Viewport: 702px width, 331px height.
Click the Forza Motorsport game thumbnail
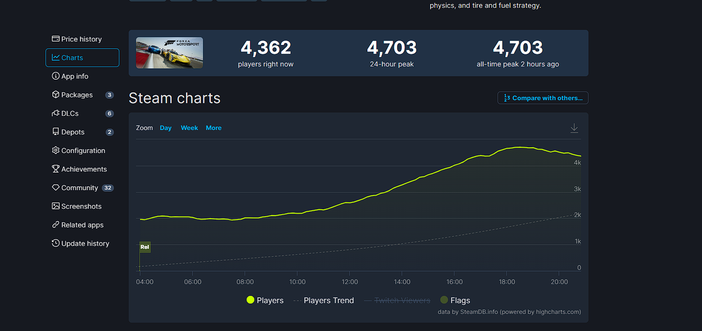(x=169, y=53)
